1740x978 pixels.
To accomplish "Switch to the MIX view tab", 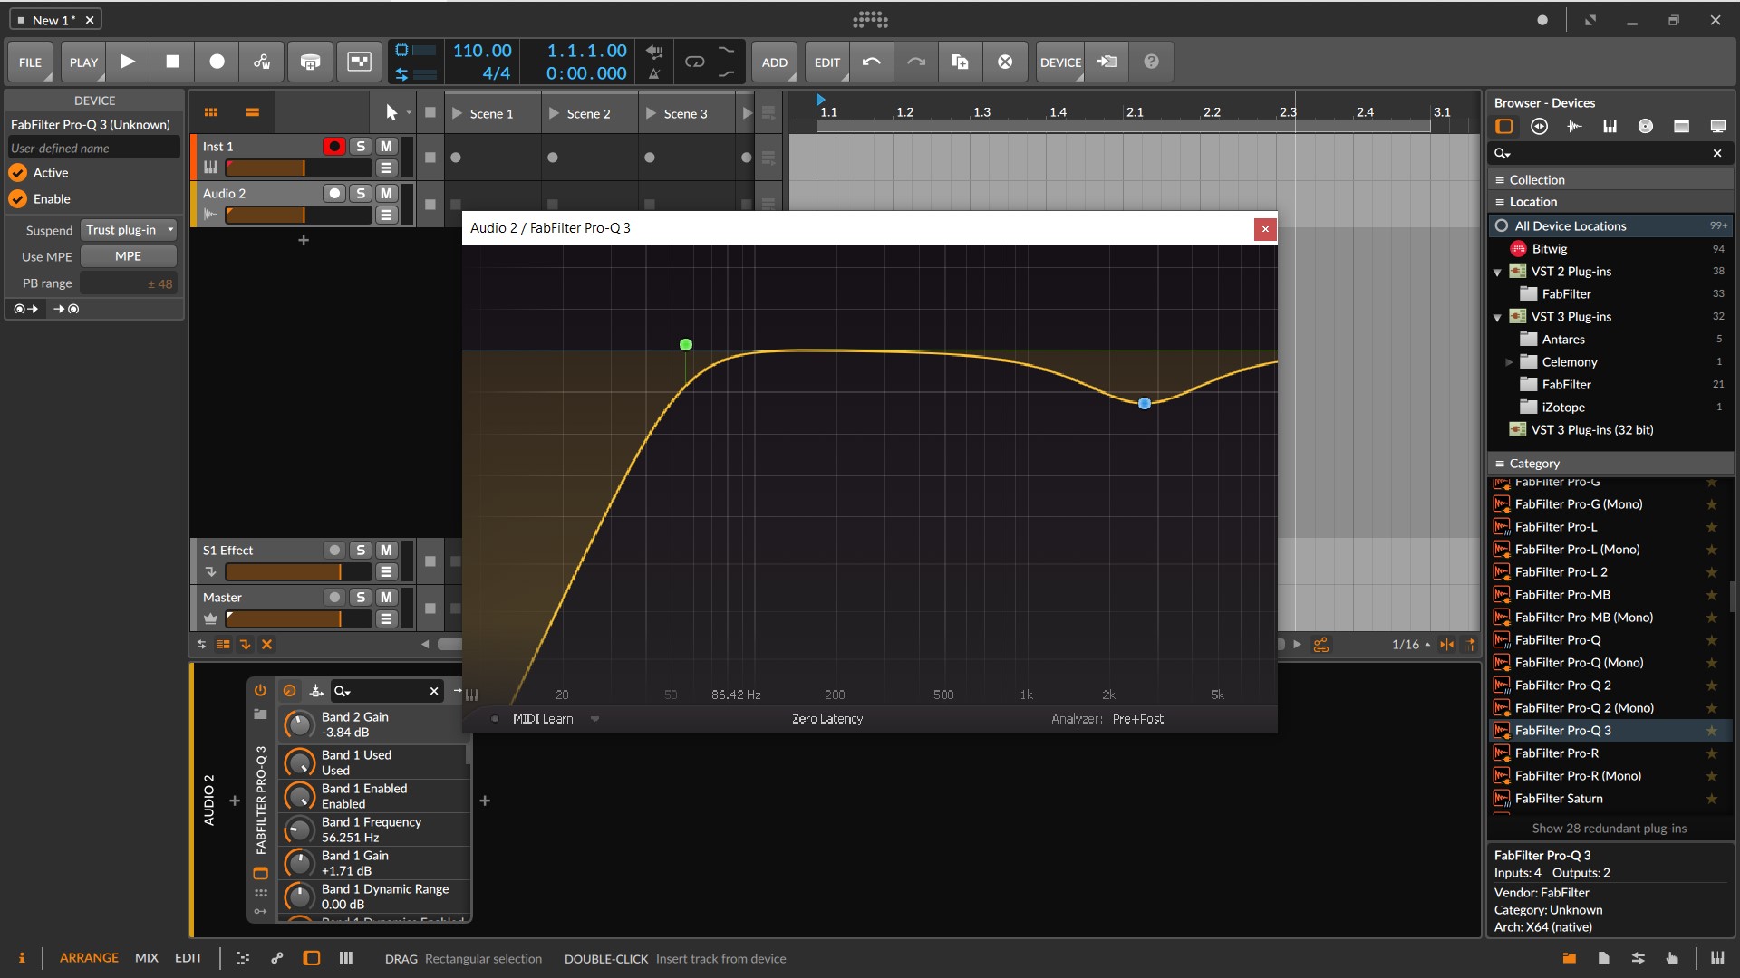I will click(x=146, y=958).
